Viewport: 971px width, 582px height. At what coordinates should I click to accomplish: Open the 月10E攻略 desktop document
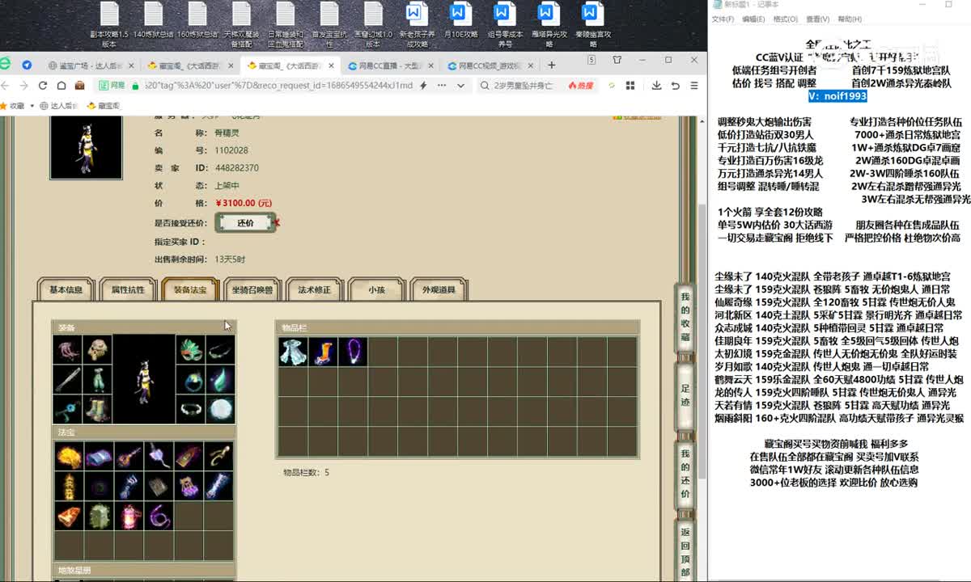point(459,24)
